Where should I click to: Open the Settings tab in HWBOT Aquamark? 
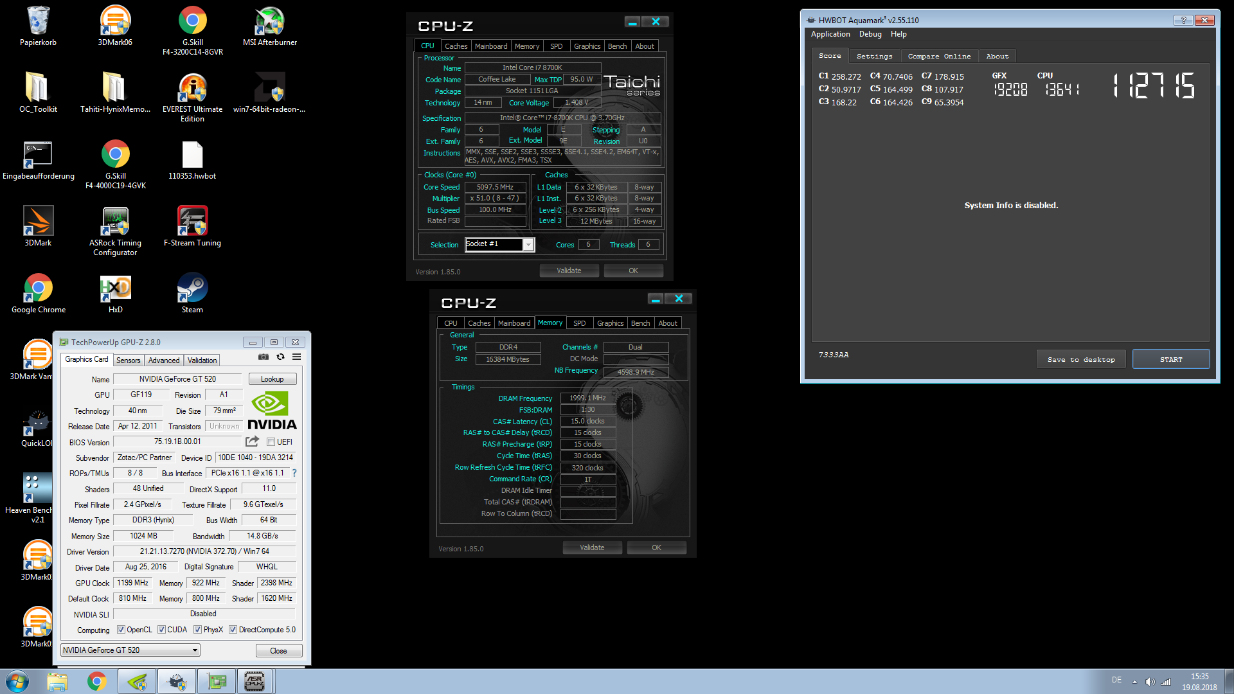click(874, 57)
